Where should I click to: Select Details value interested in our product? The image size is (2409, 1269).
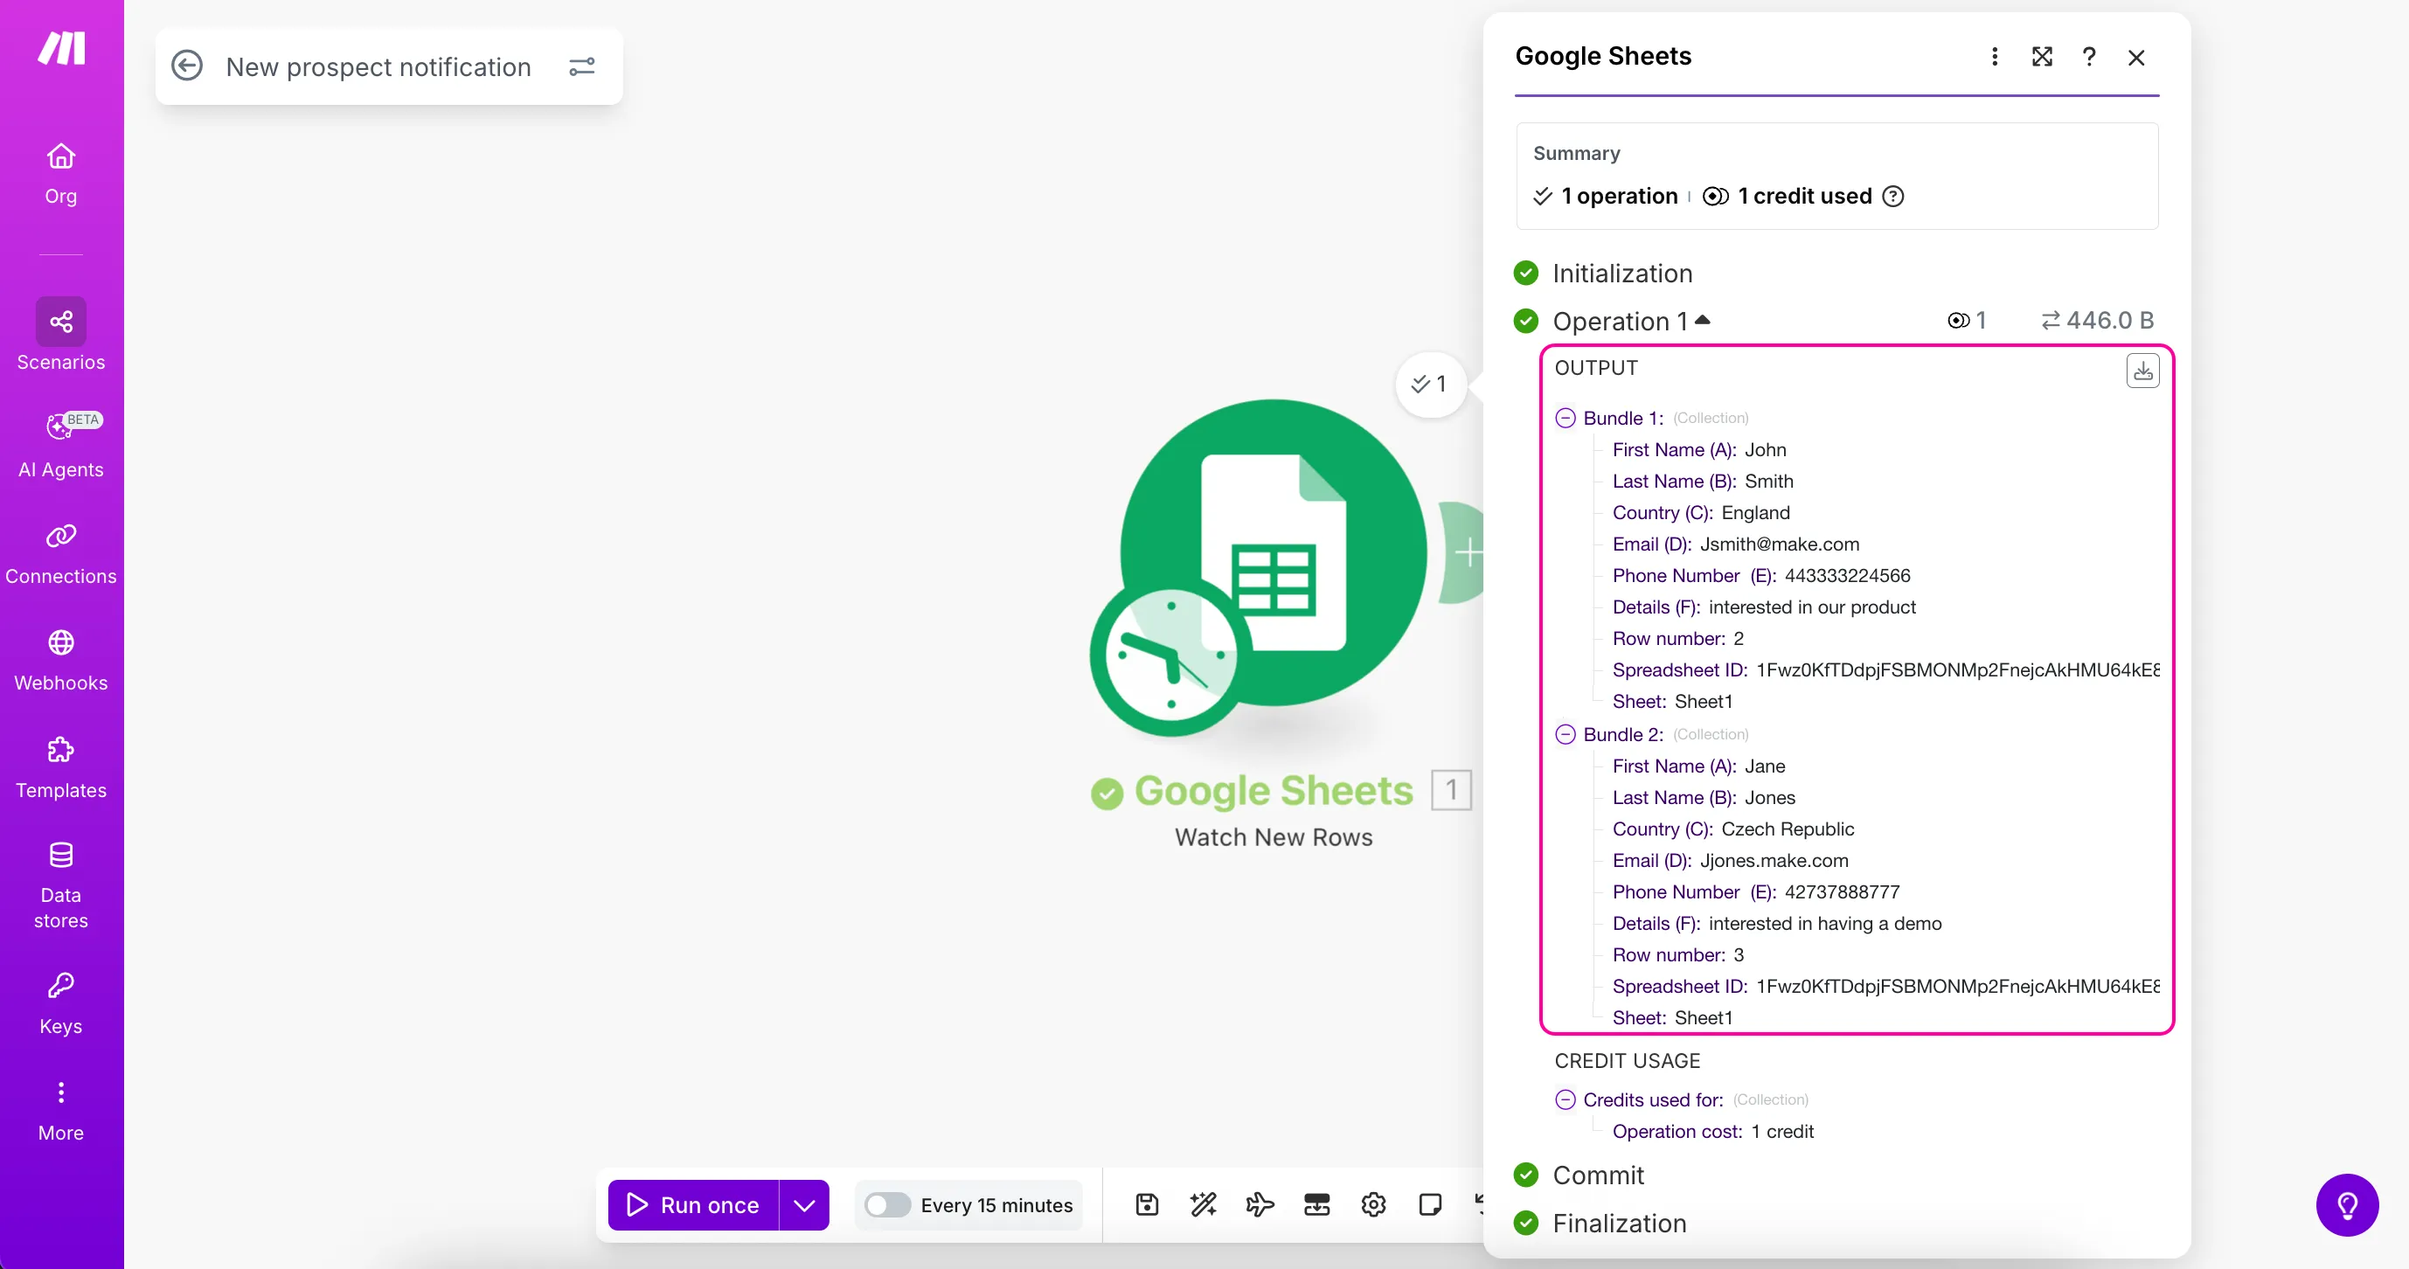click(1812, 608)
